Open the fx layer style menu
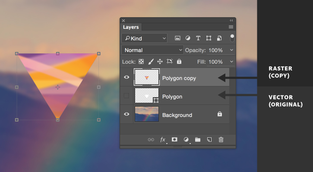 click(163, 140)
